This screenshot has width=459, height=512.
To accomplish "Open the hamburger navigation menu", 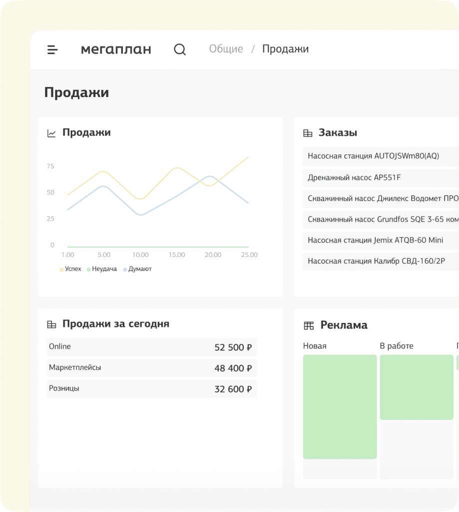I will pos(52,49).
